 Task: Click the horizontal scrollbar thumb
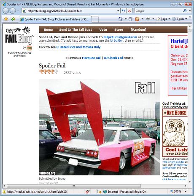(x=74, y=186)
